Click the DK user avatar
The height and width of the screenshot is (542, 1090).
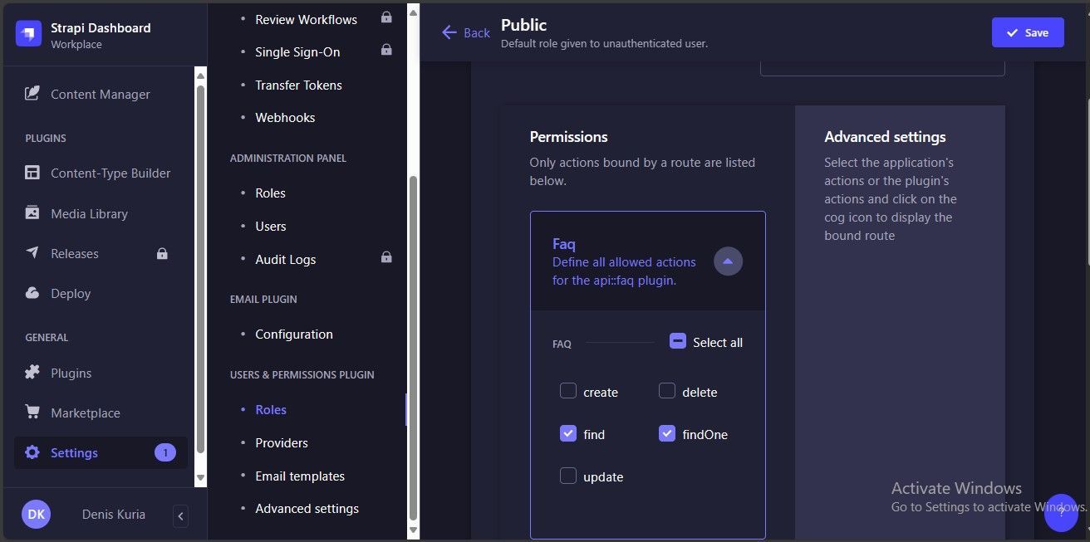click(37, 514)
